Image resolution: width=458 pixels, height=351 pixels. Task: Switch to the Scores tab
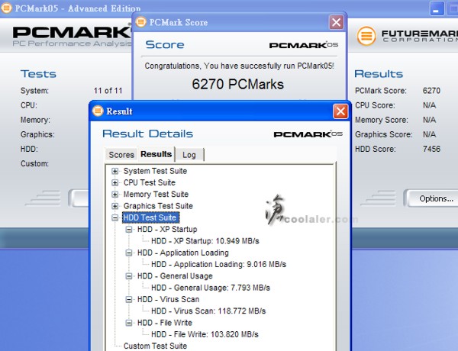121,155
